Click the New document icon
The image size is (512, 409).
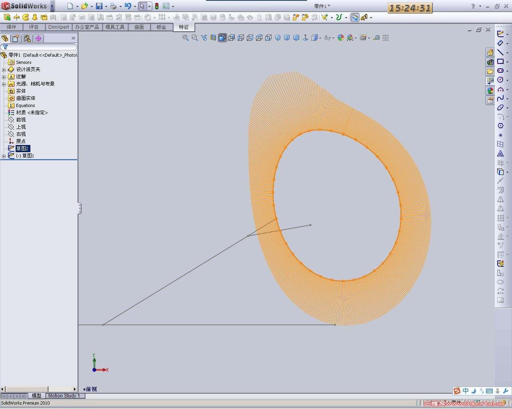(x=70, y=6)
